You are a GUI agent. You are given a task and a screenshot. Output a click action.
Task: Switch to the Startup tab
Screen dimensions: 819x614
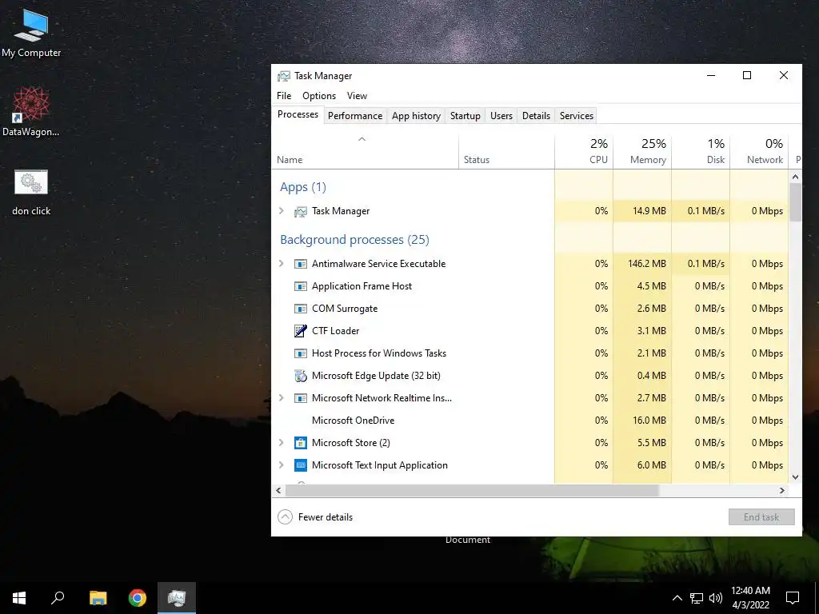465,116
